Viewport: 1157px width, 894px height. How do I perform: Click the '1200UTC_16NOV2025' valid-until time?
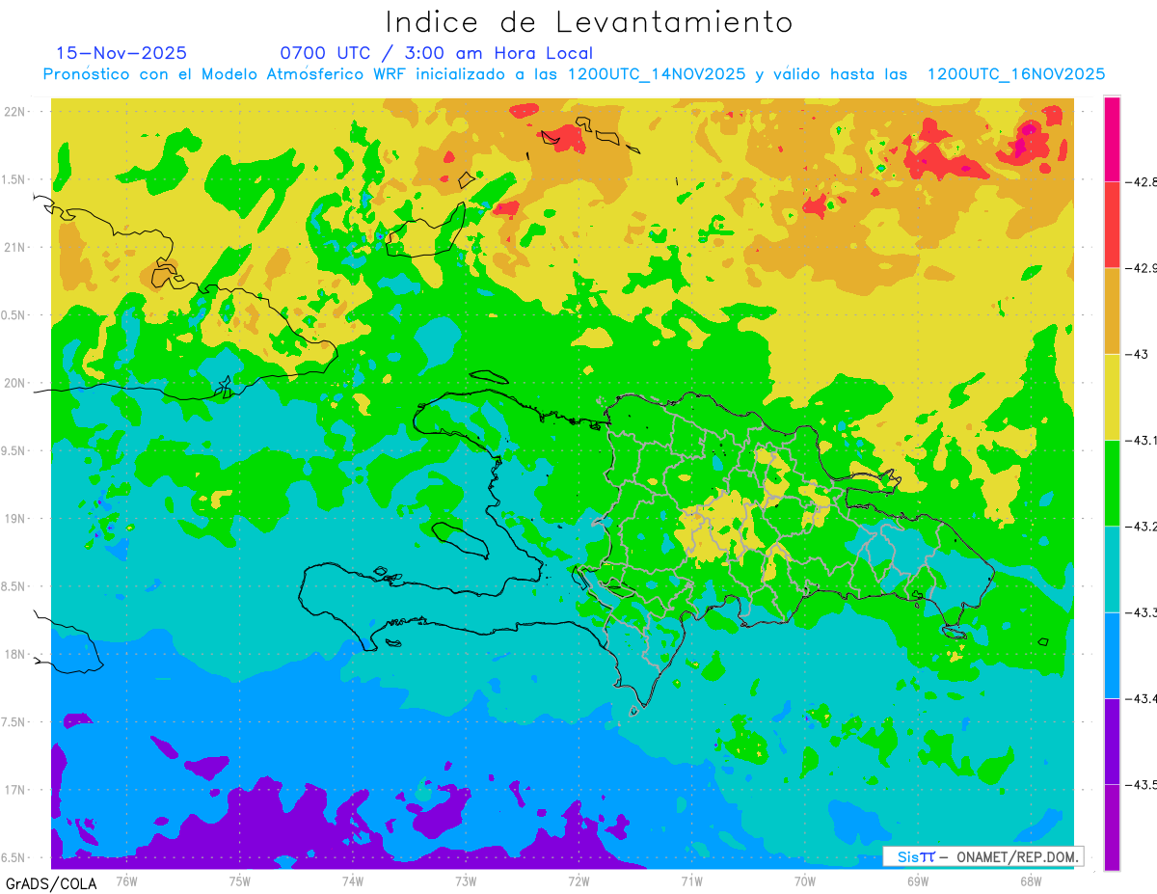point(1015,74)
